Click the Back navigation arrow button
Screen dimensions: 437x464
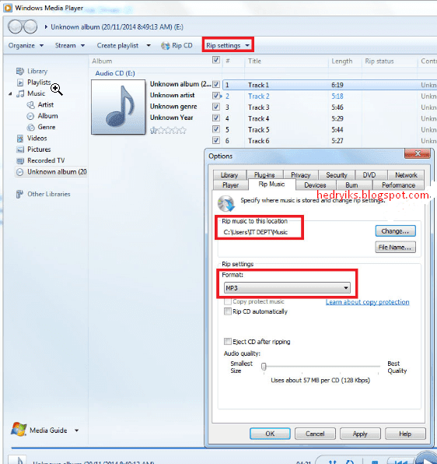click(x=15, y=26)
